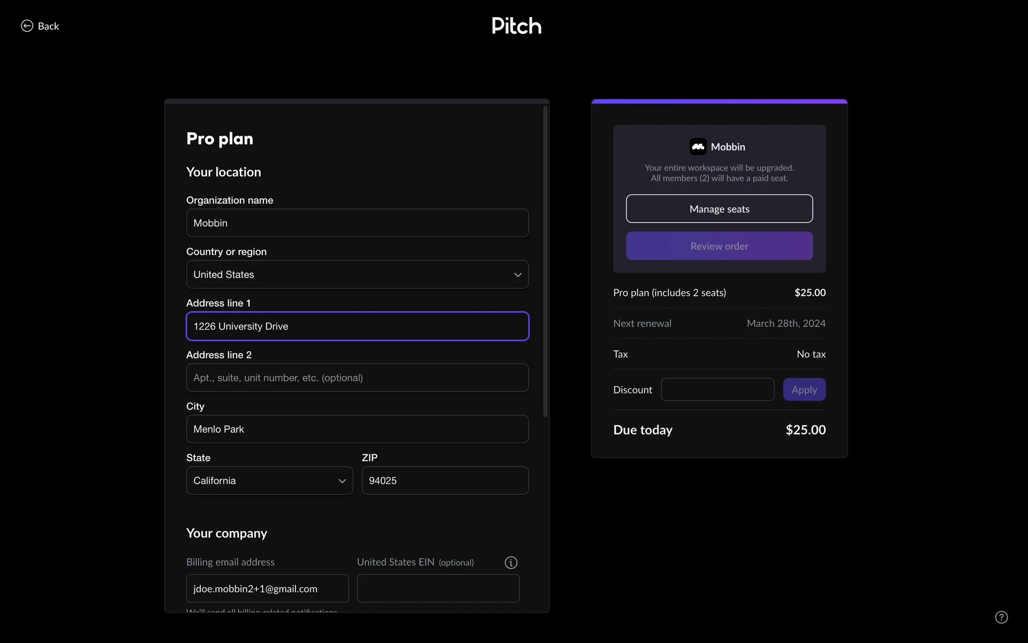Screen dimensions: 1028x643
Task: Click the Back link text
Action: [x=48, y=26]
